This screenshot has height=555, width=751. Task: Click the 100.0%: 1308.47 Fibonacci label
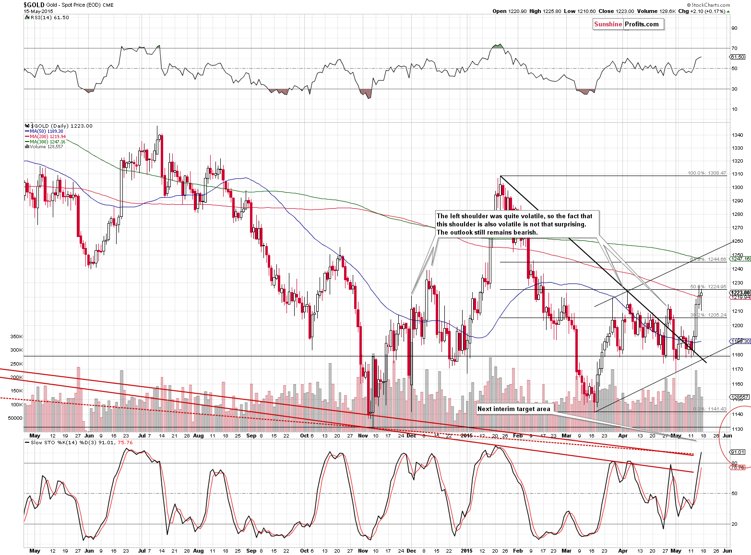pos(707,173)
